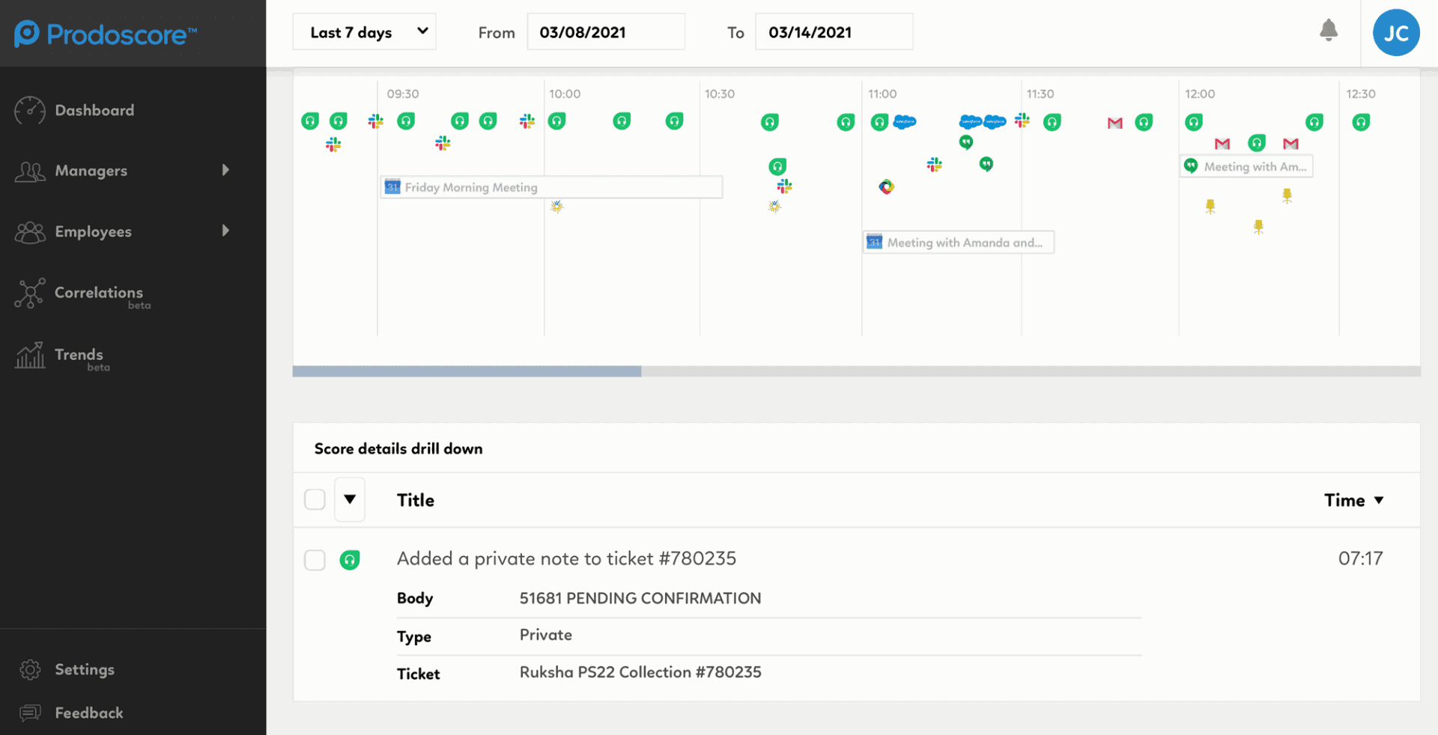Click Hangouts icon in Meeting with Am... event
The width and height of the screenshot is (1438, 735).
[x=1191, y=165]
